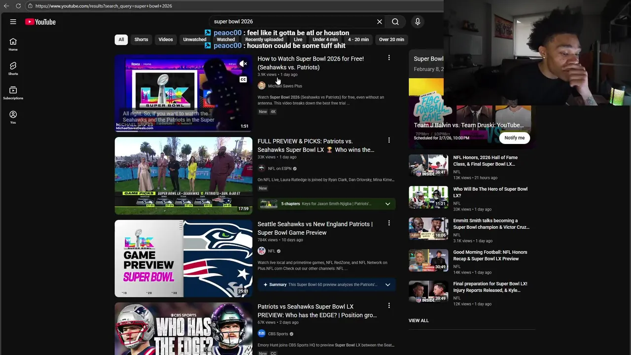Screen dimensions: 631x355
Task: Open Patriots vs Seahawks Super Bowl LX PREVIEW title
Action: click(317, 311)
